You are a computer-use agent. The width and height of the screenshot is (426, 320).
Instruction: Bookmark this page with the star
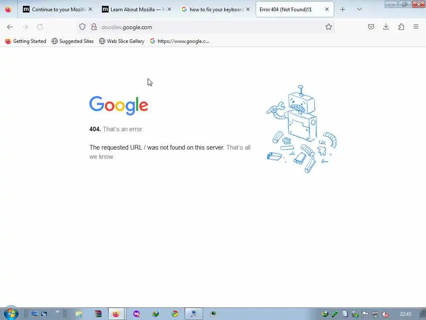point(329,27)
